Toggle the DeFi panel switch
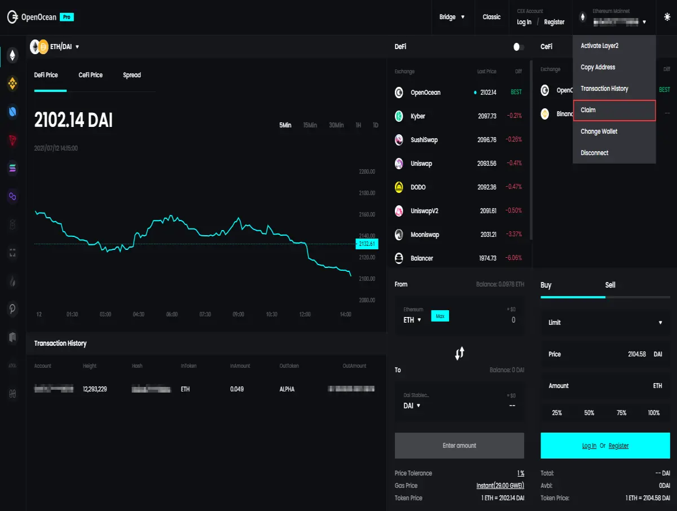Screen dimensions: 677x511 518,47
